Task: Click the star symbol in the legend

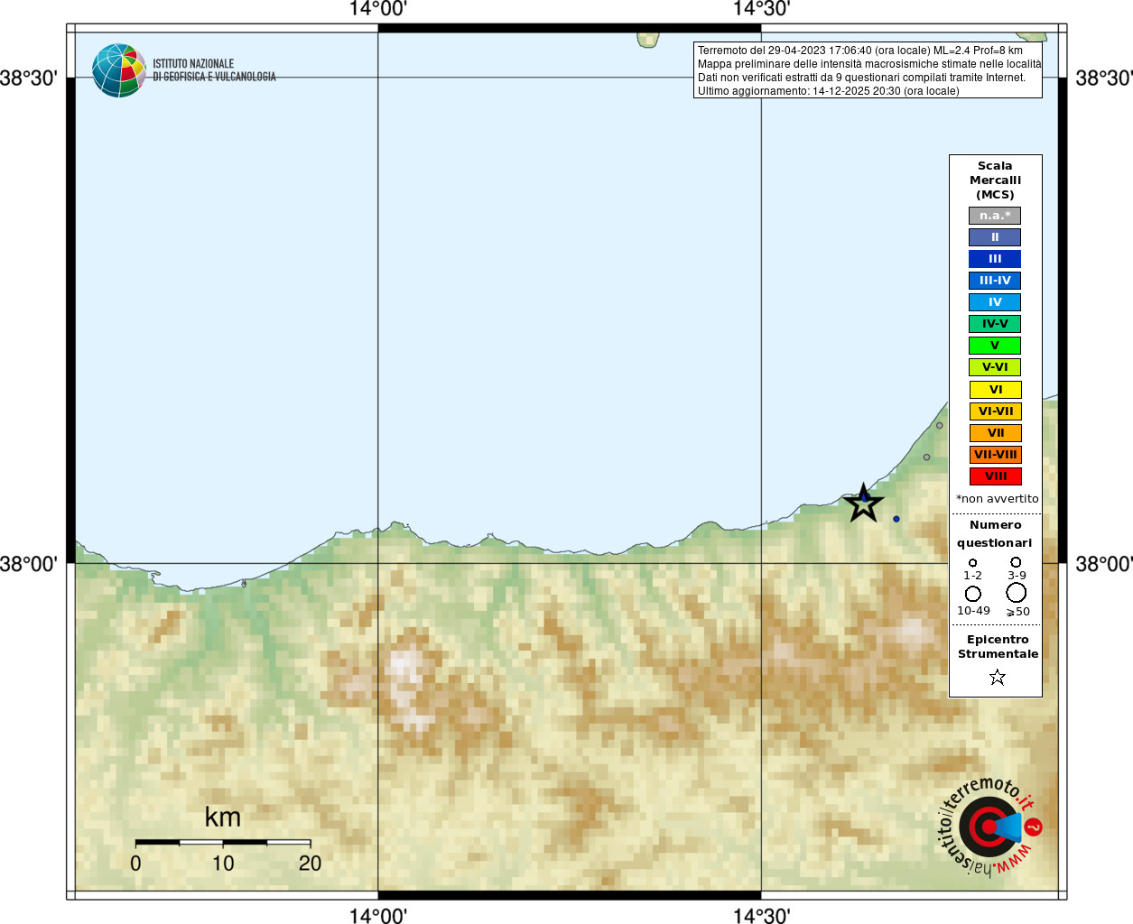Action: tap(997, 677)
